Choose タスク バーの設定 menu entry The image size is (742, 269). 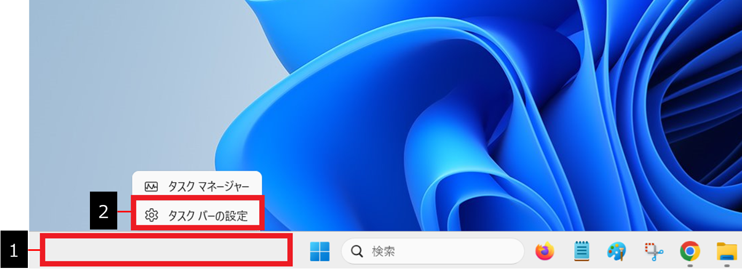(197, 216)
